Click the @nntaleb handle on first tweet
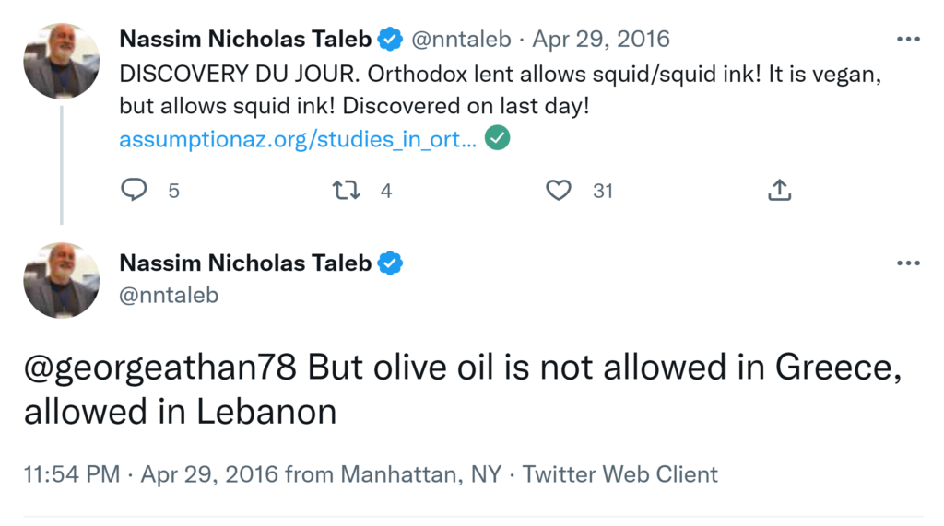944x526 pixels. click(464, 40)
